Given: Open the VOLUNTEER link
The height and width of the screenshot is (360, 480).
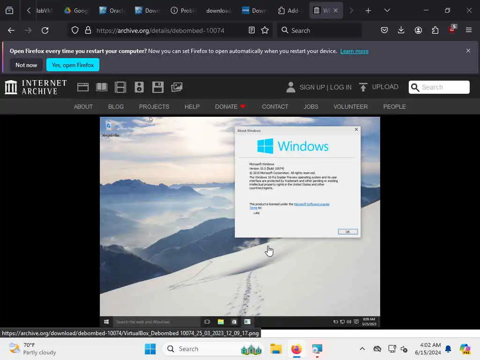Looking at the screenshot, I should (x=351, y=106).
